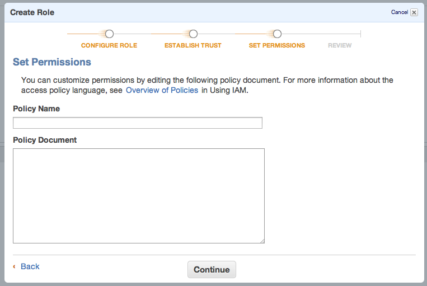Click the Cancel link in the header
427x286 pixels.
pos(399,12)
